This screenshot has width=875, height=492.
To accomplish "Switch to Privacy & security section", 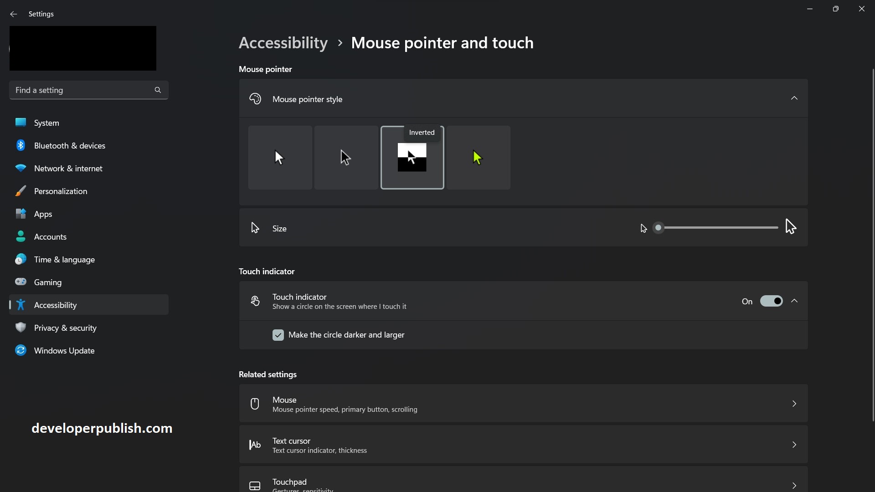I will coord(66,328).
